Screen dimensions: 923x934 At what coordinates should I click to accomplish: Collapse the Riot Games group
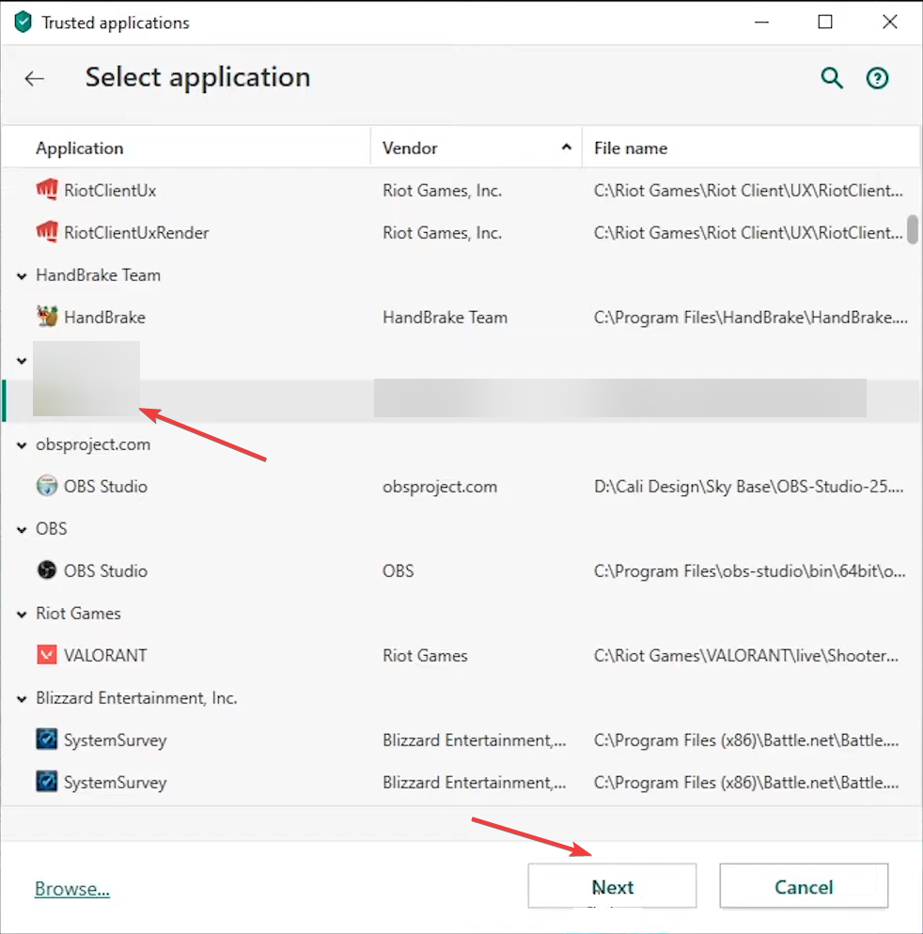(22, 615)
